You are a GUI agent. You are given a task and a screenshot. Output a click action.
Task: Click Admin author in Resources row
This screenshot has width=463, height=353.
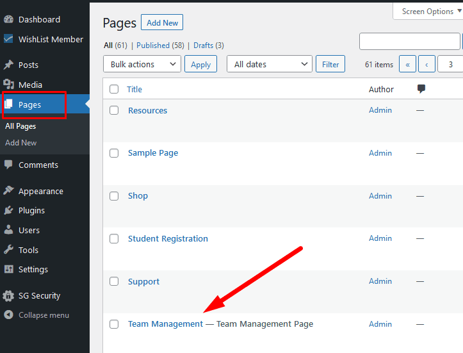[x=380, y=110]
